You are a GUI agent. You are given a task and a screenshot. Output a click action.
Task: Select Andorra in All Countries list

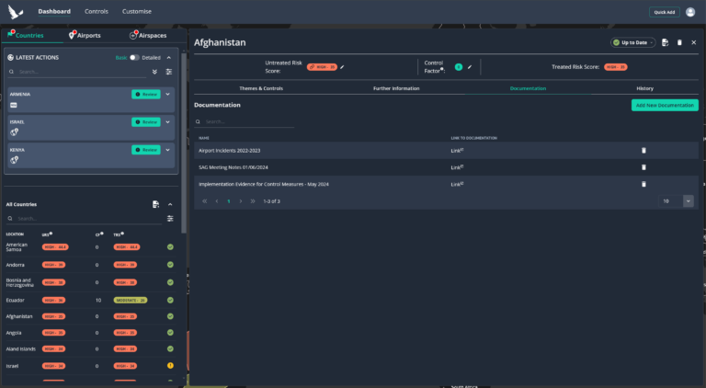[16, 265]
